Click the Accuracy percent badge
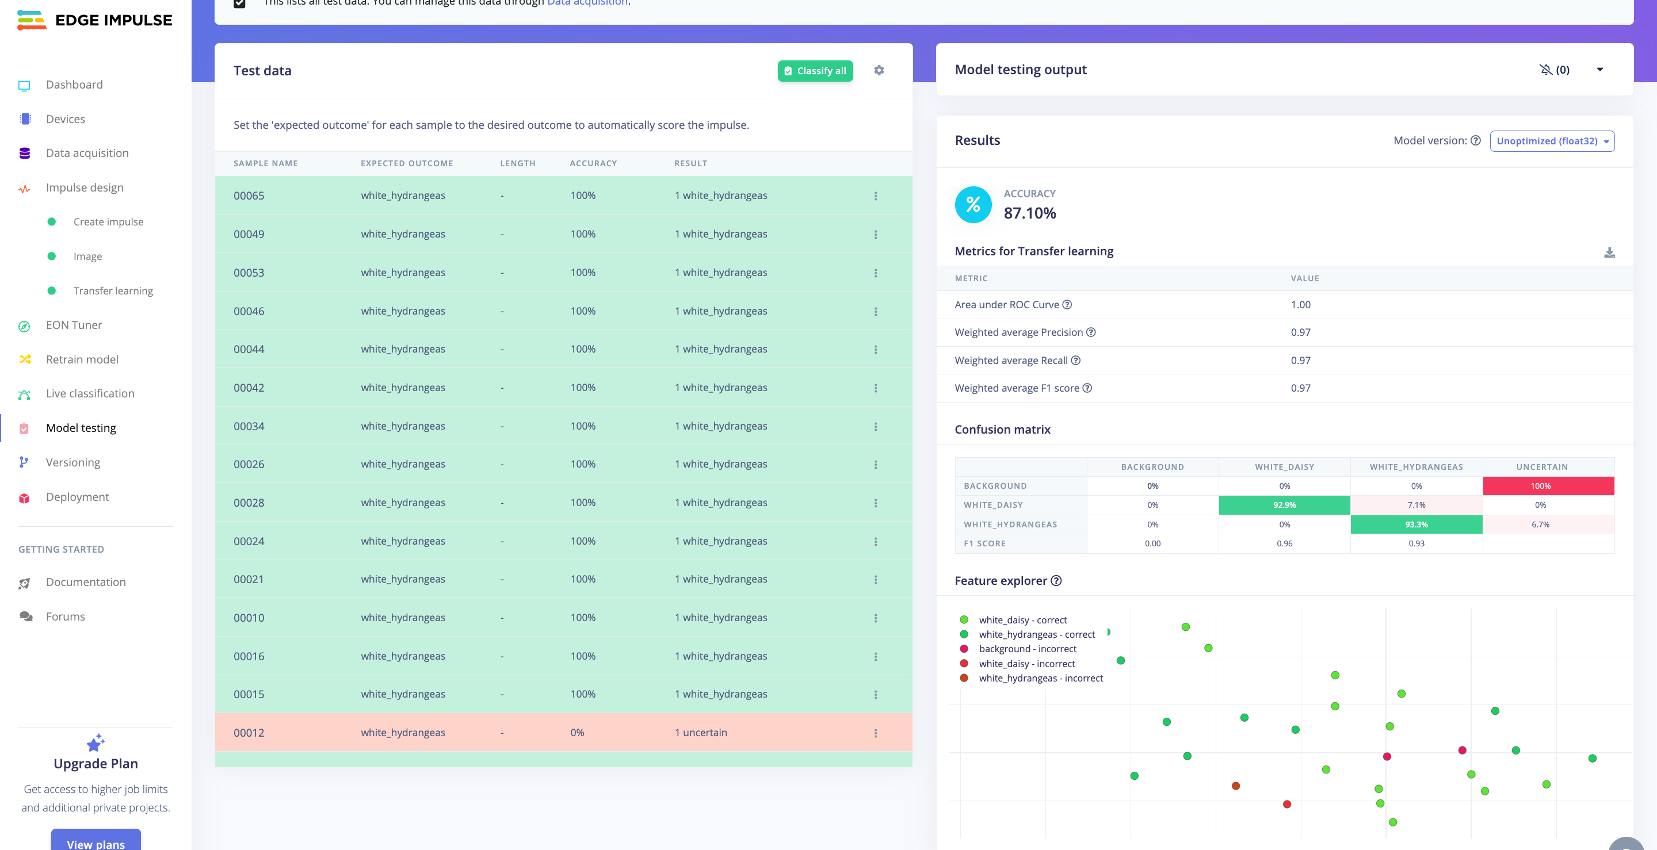The width and height of the screenshot is (1657, 850). pos(972,205)
